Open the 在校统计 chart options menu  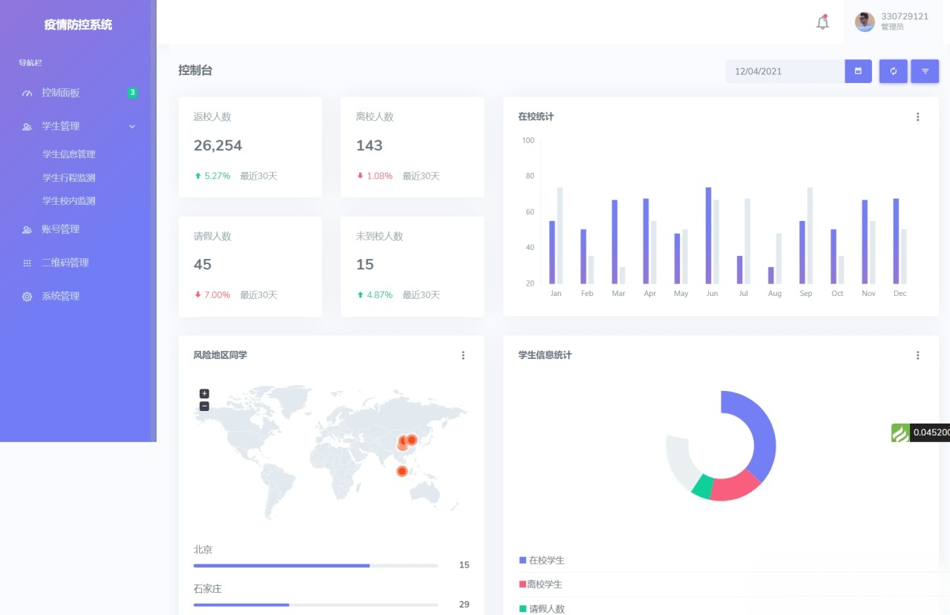pos(917,116)
